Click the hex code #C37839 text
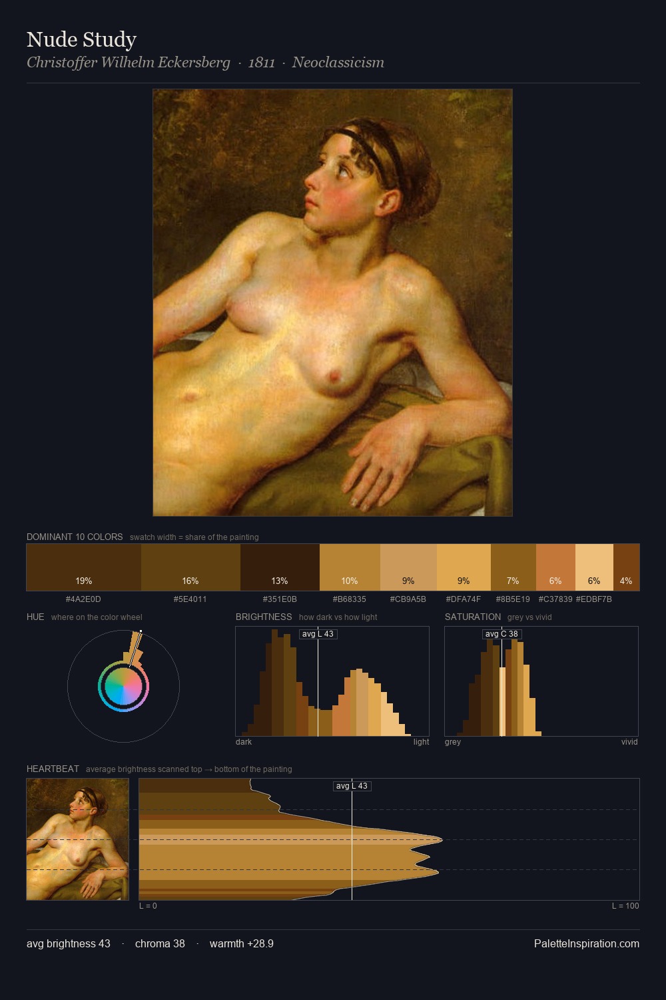This screenshot has width=666, height=1000. point(555,599)
